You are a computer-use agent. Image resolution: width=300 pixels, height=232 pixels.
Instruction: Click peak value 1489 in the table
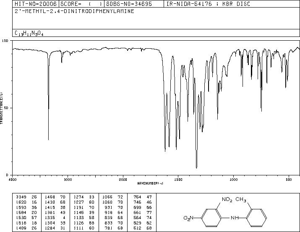coord(21,228)
